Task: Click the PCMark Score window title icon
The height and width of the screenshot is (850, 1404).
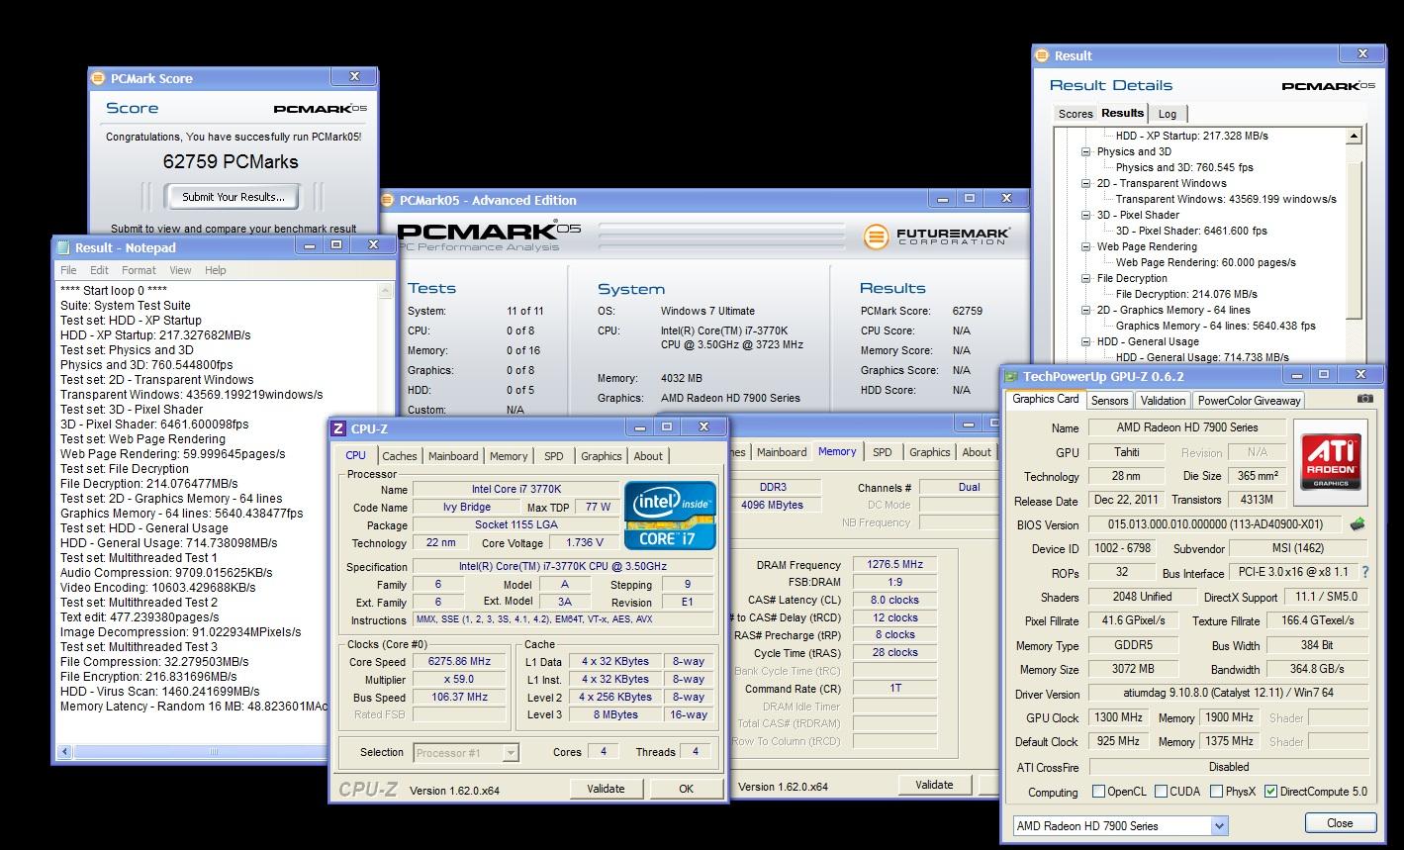Action: [98, 78]
